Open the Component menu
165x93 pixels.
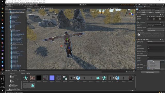click(23, 3)
